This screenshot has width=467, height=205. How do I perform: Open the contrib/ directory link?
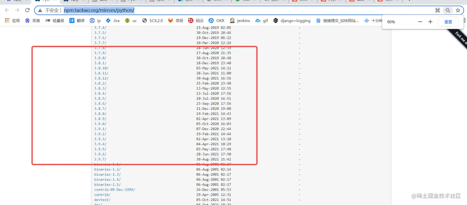pos(102,195)
